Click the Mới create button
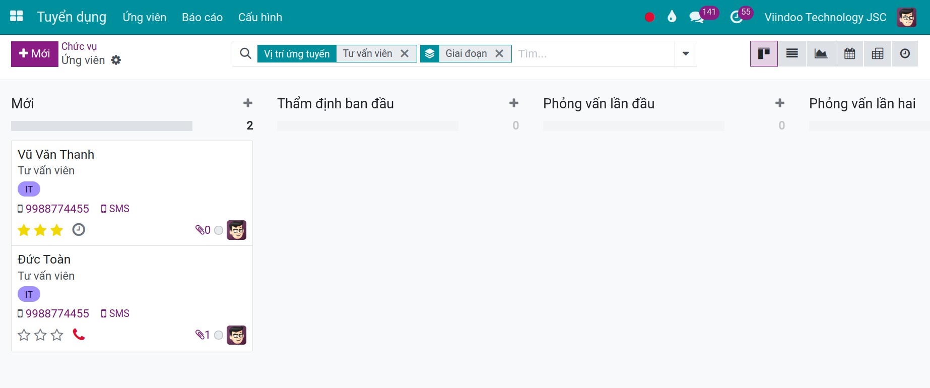 (x=35, y=54)
